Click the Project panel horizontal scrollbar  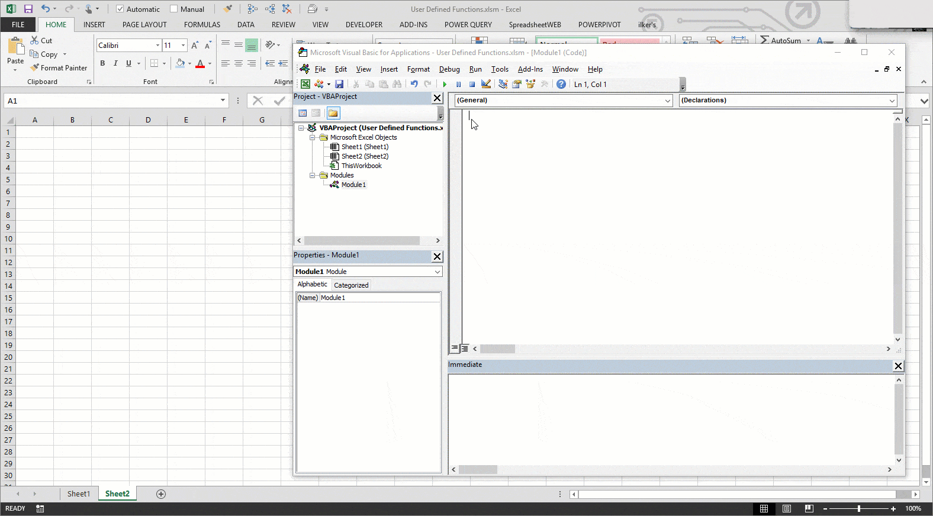(x=362, y=240)
